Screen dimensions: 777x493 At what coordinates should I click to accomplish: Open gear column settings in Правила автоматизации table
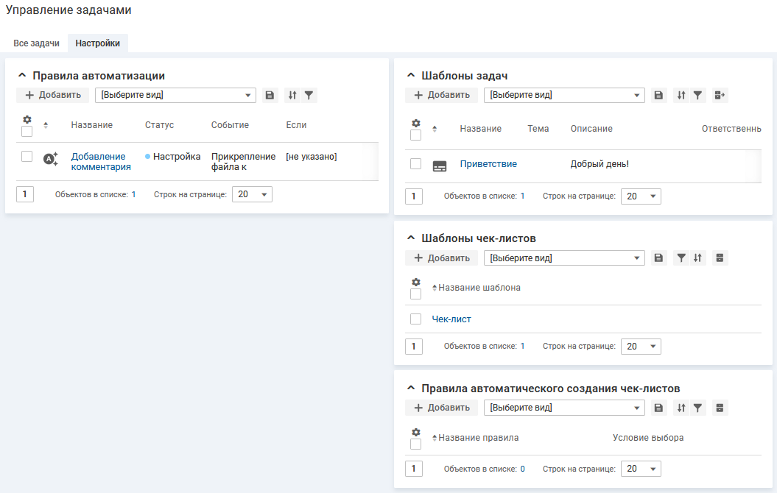point(27,119)
